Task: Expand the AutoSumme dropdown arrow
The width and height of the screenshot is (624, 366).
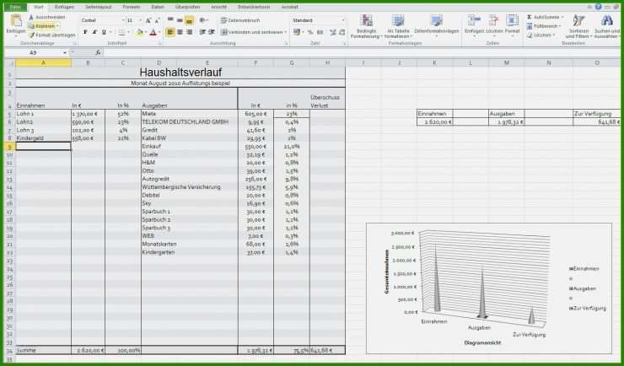Action: point(562,17)
